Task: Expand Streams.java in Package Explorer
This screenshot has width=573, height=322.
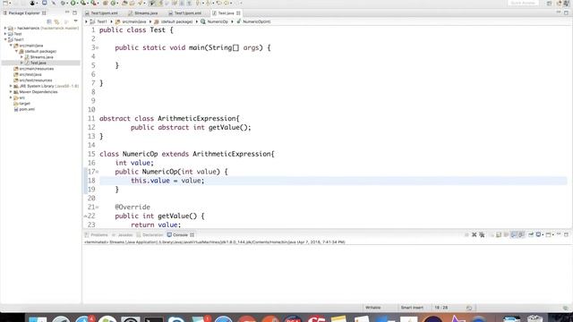Action: (x=21, y=57)
